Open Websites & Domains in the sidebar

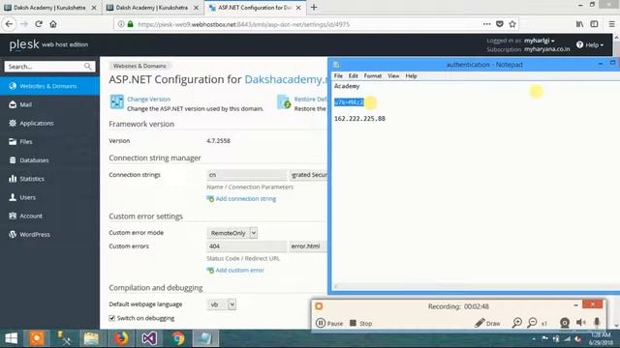coord(49,86)
